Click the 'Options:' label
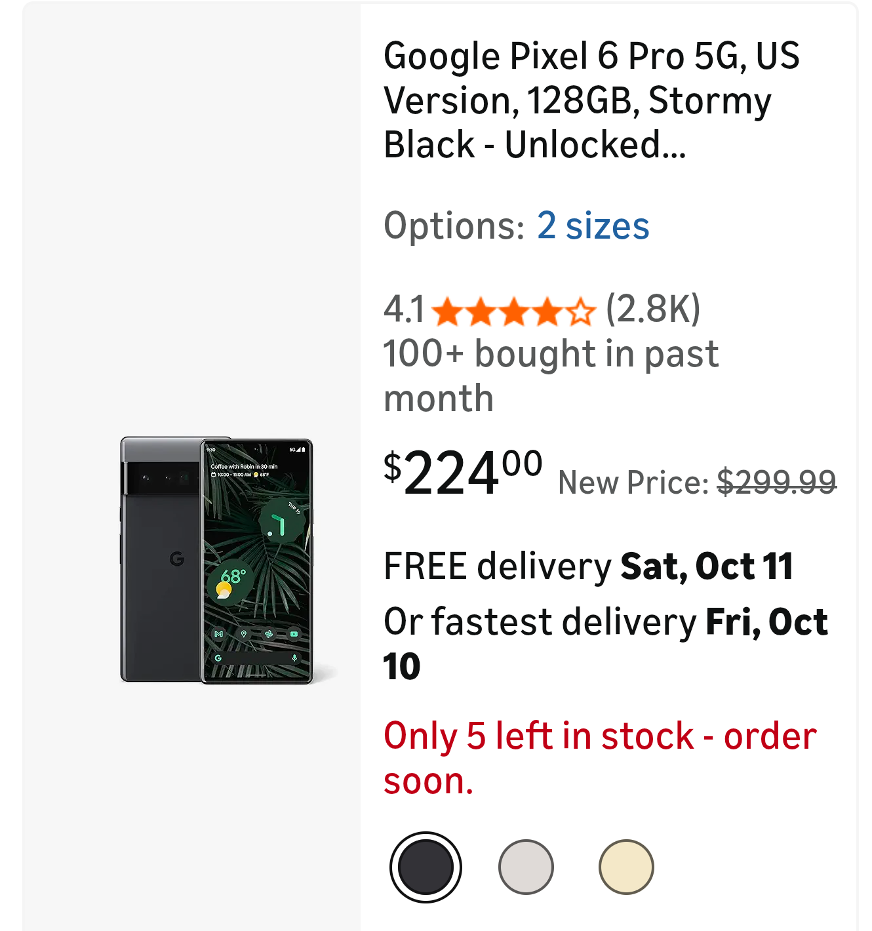This screenshot has height=931, width=872. 454,226
